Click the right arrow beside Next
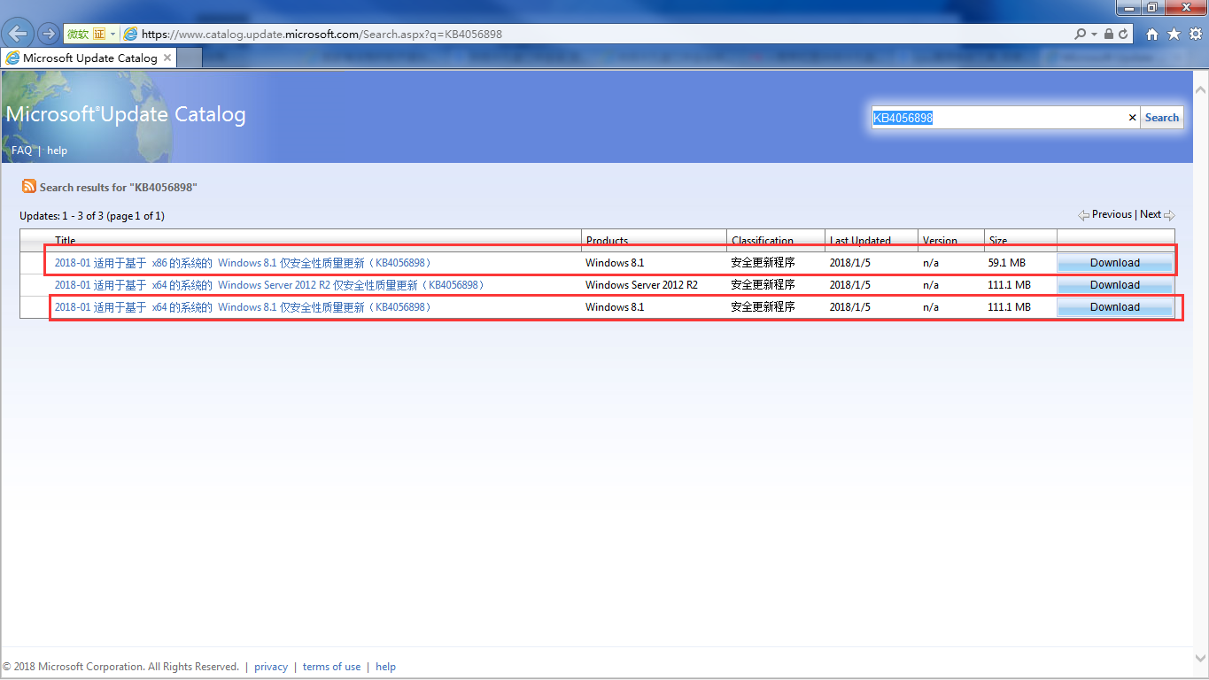 [1169, 215]
